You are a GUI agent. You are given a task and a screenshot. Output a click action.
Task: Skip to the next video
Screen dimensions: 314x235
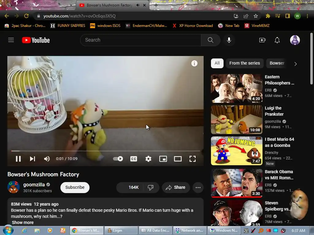33,159
